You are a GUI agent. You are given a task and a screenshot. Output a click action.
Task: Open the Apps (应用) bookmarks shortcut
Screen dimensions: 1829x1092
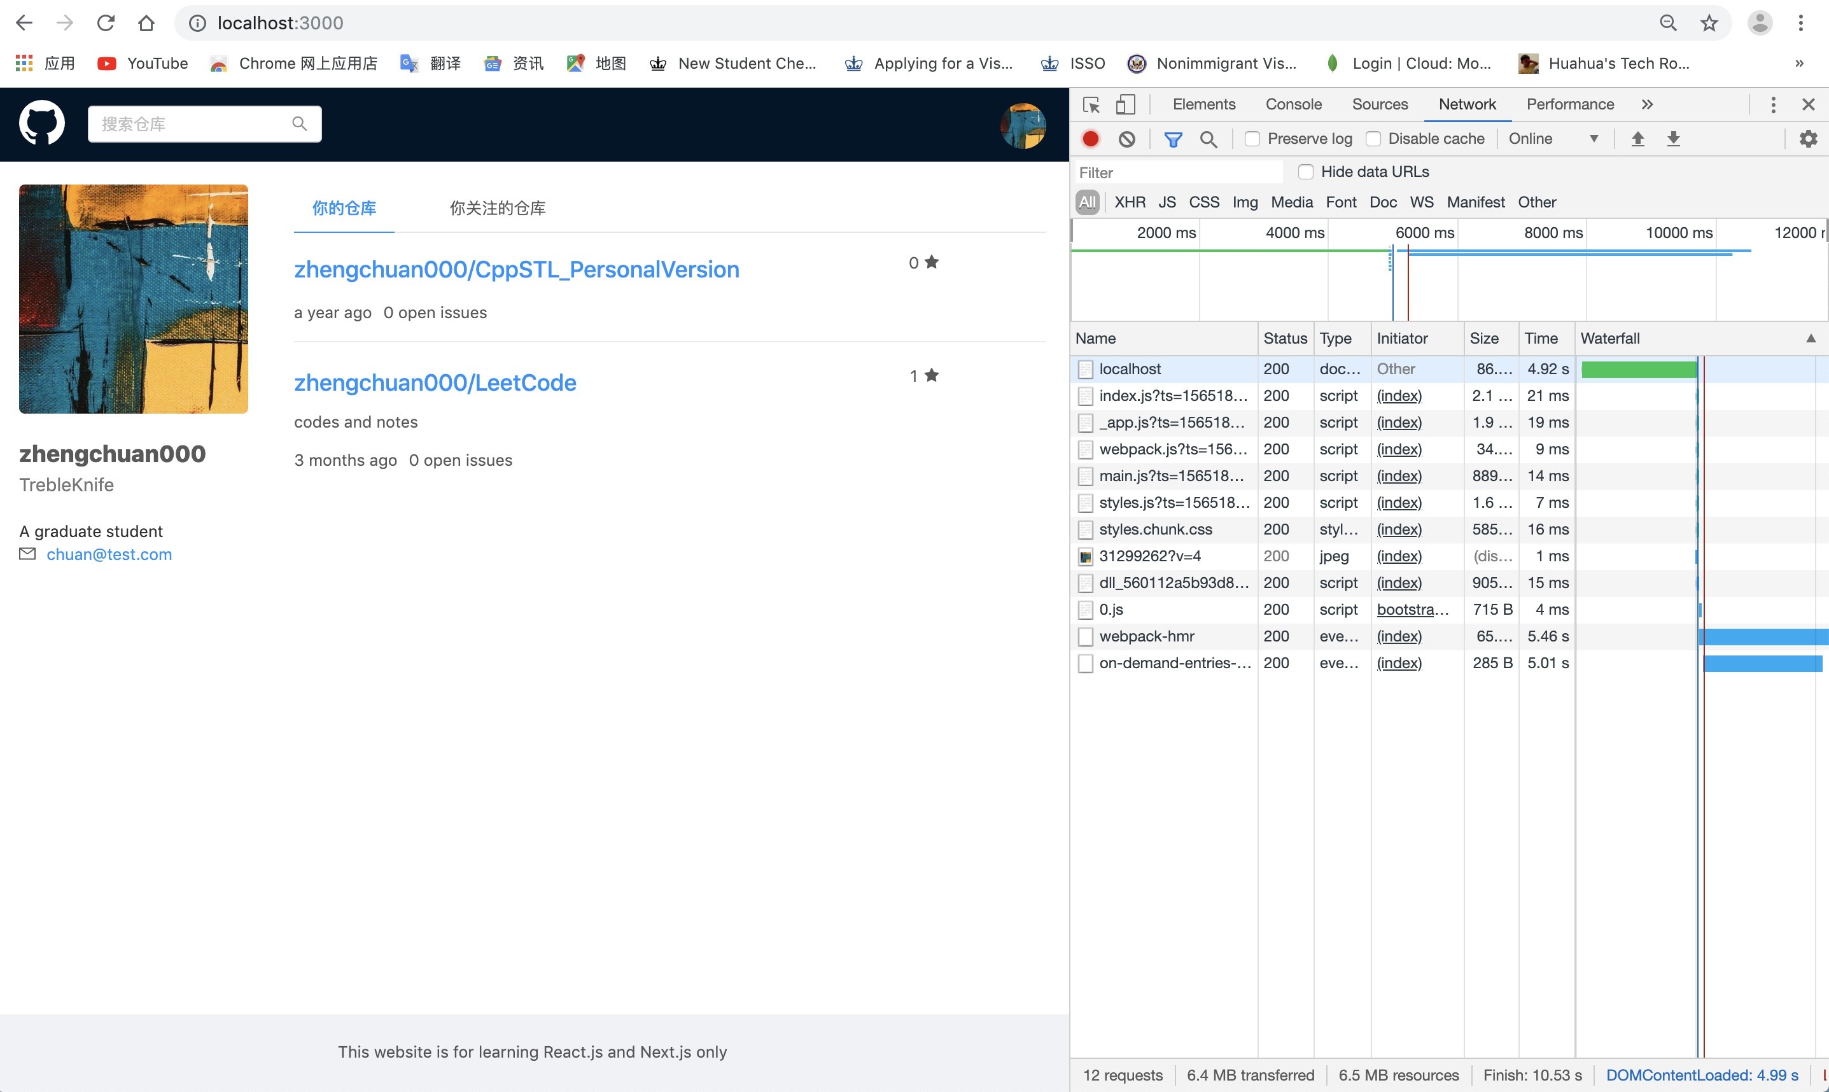45,63
